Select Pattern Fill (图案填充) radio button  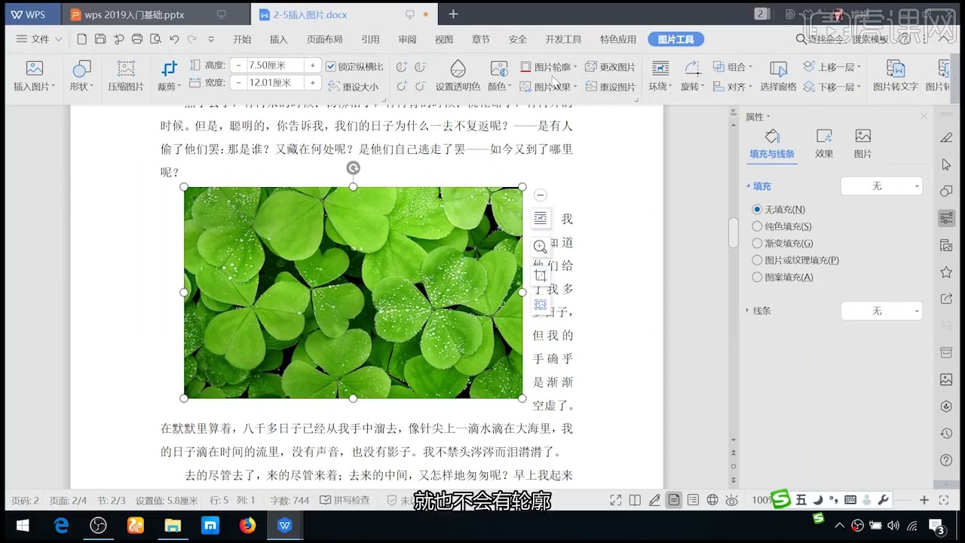click(x=758, y=277)
